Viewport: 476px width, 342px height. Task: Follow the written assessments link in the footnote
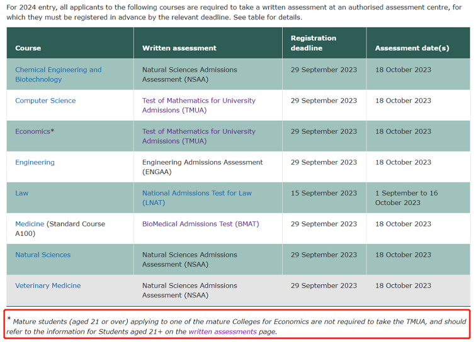click(222, 332)
